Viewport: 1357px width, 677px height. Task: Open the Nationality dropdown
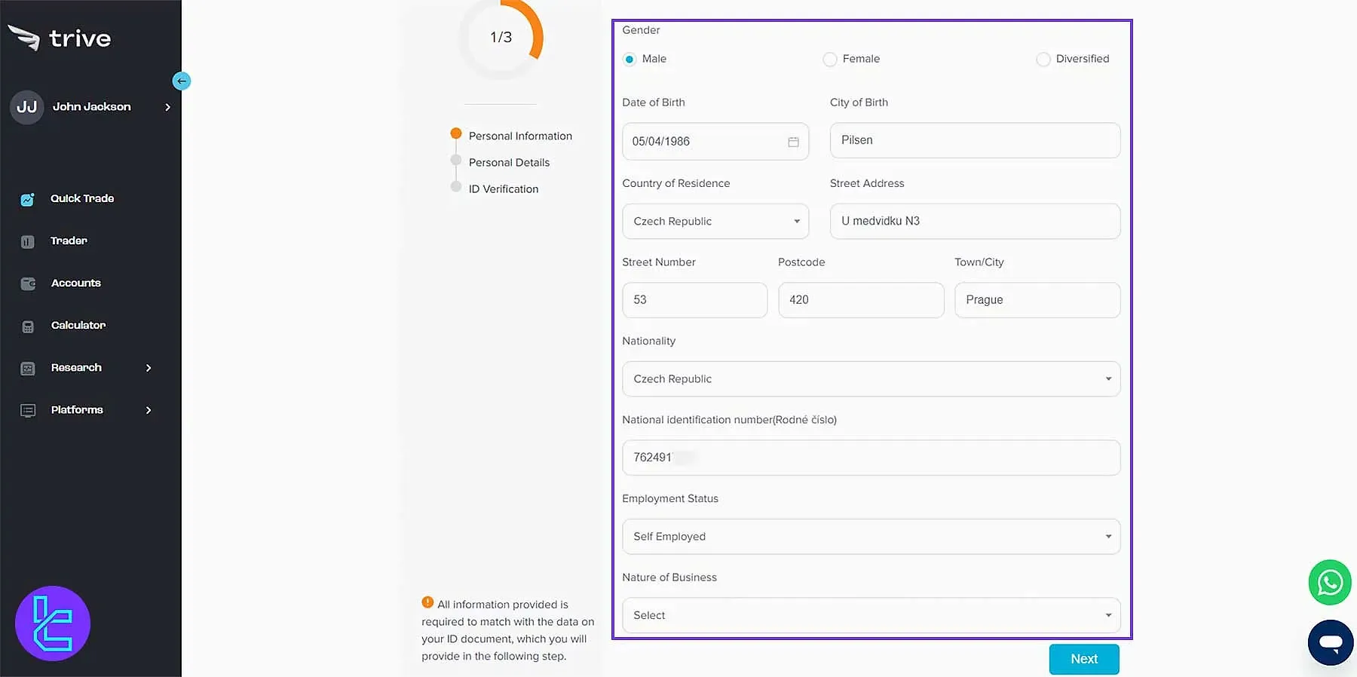(871, 378)
